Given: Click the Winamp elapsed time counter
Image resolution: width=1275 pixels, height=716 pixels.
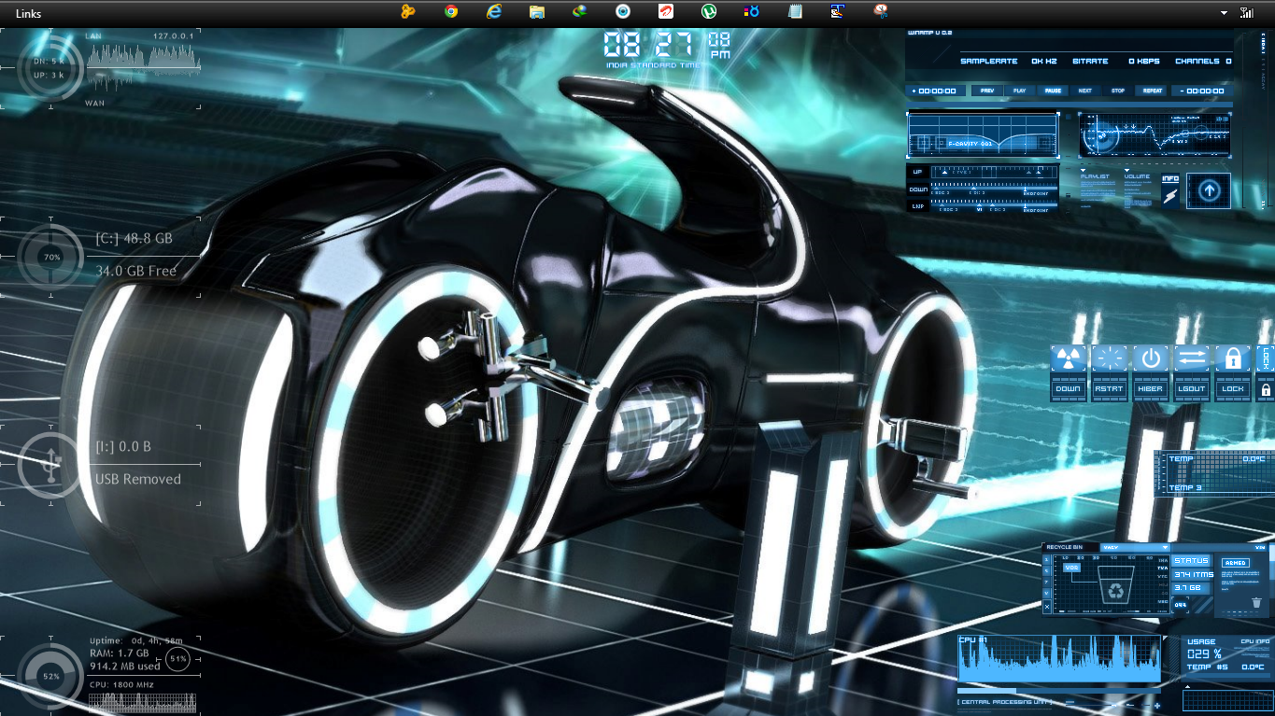Looking at the screenshot, I should coord(935,91).
